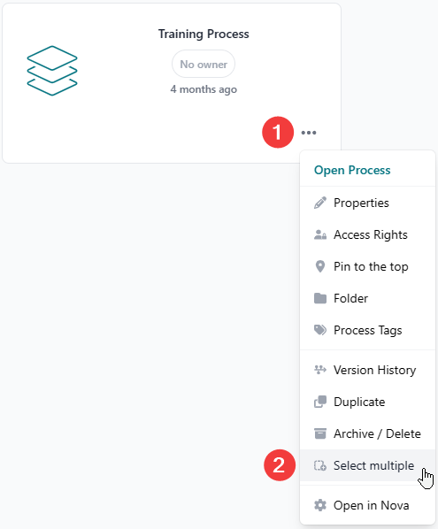Click the Duplicate copy icon
Image resolution: width=438 pixels, height=529 pixels.
pyautogui.click(x=320, y=402)
